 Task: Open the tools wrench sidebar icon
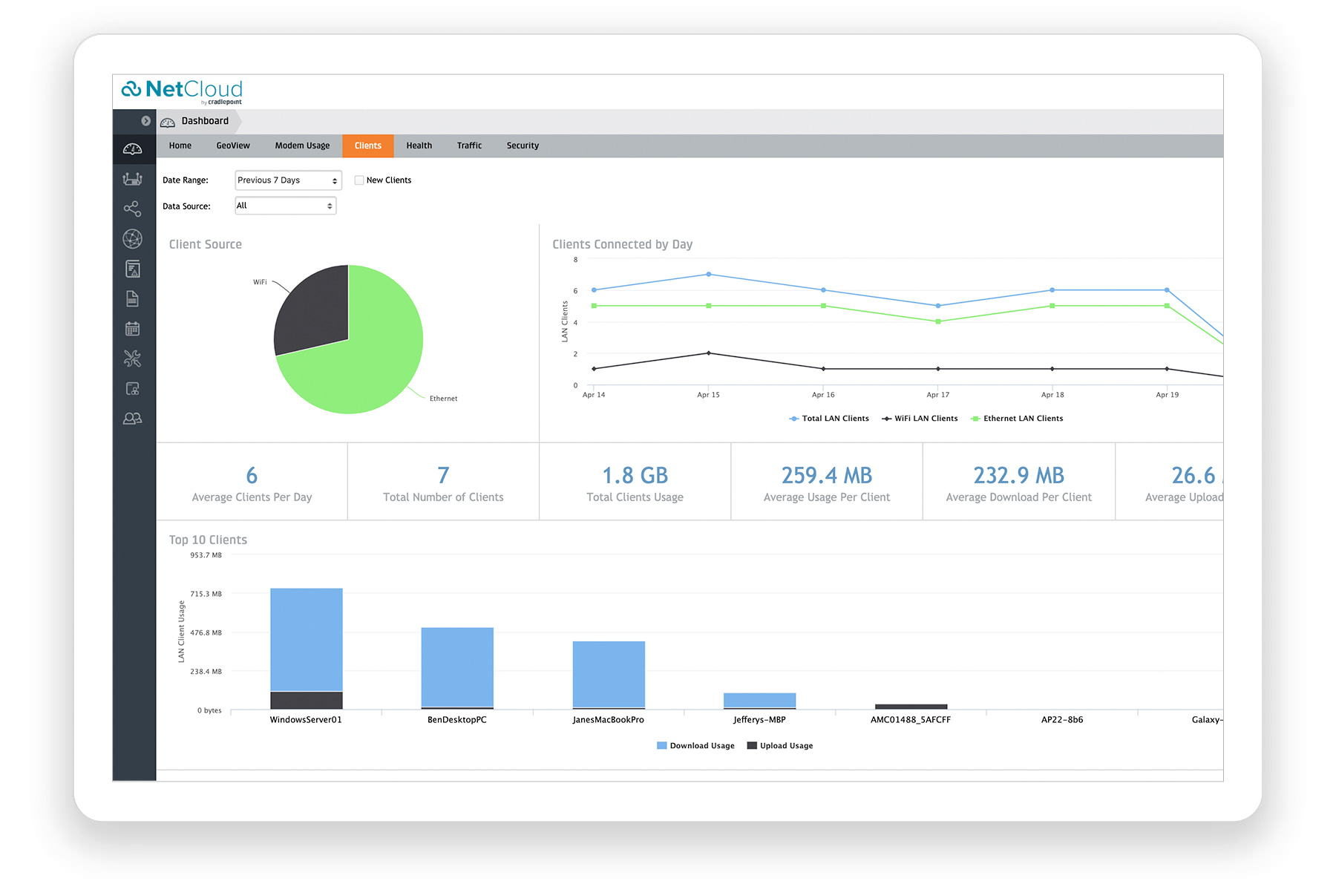(x=133, y=359)
